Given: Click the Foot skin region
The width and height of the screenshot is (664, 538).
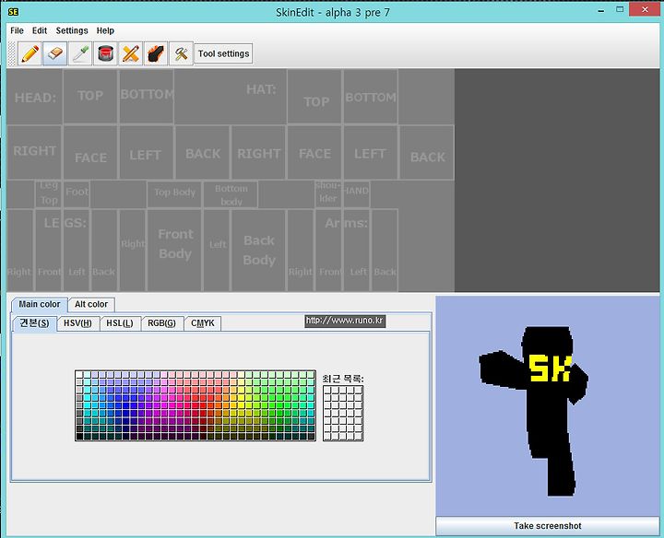Looking at the screenshot, I should [77, 193].
